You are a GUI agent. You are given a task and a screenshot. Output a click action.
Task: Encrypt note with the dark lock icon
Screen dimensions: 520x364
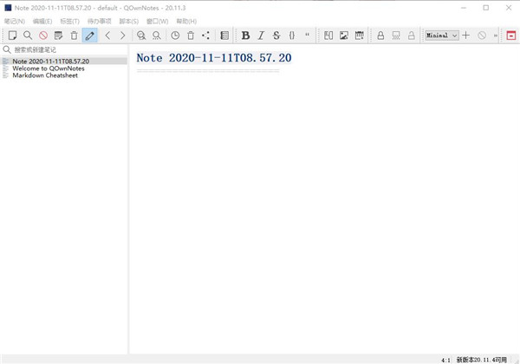[380, 36]
